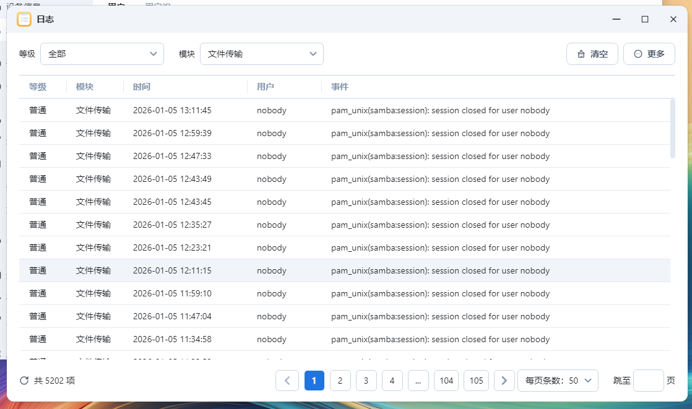
Task: Click the refresh icon beside total count
Action: 24,381
